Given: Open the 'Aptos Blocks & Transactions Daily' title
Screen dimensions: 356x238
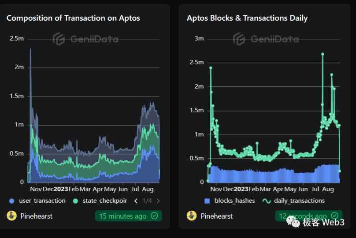Looking at the screenshot, I should coord(247,18).
